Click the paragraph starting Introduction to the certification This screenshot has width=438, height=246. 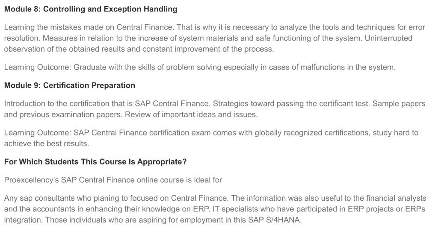click(215, 109)
